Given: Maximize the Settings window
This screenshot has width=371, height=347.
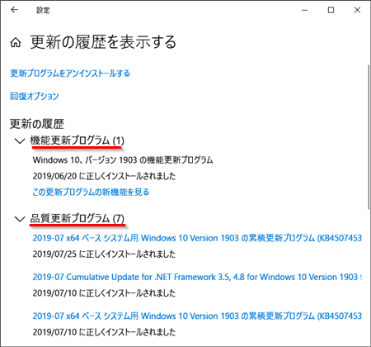Looking at the screenshot, I should pyautogui.click(x=331, y=10).
